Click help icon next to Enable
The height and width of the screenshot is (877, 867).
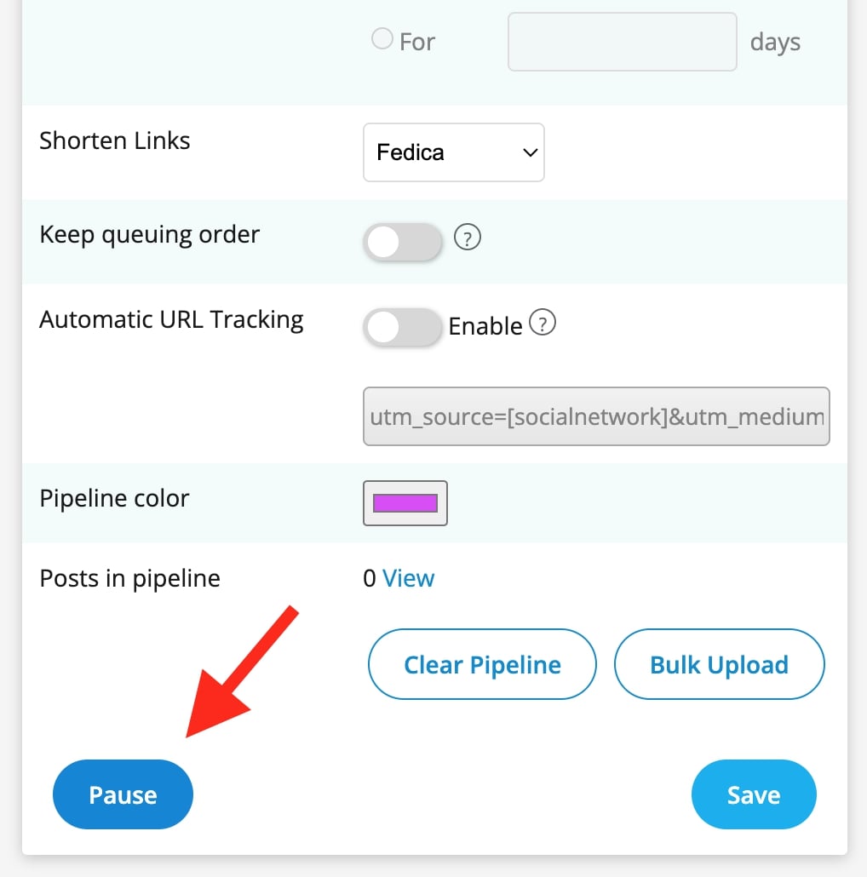pyautogui.click(x=543, y=323)
